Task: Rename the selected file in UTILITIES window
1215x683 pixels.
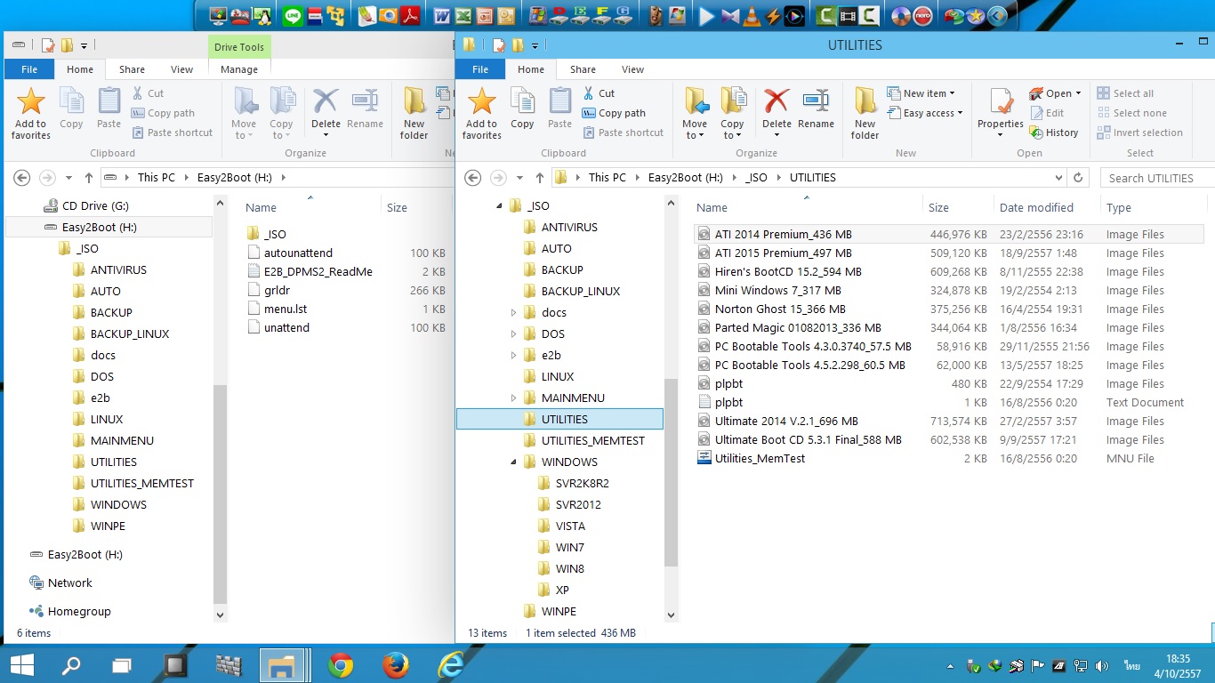Action: coord(816,109)
